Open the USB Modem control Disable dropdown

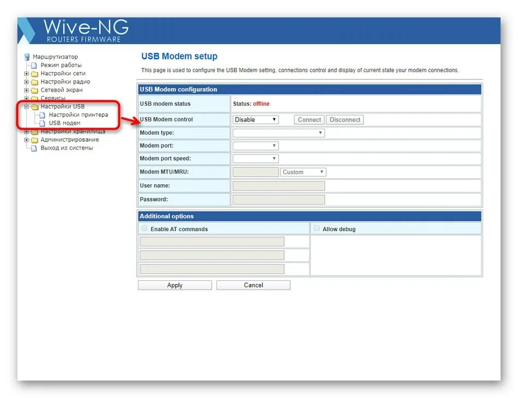(x=255, y=119)
